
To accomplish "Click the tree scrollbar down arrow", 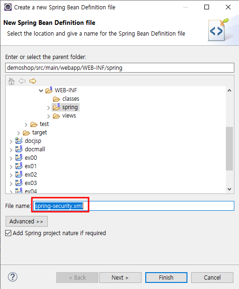I will point(230,189).
